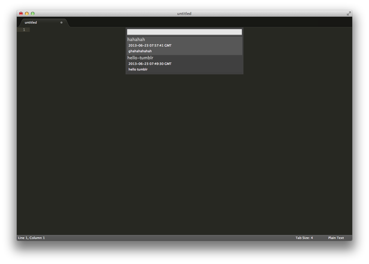Click the timestamp 2013-06-23 07:57:41 GMT
This screenshot has width=369, height=264.
pyautogui.click(x=150, y=45)
